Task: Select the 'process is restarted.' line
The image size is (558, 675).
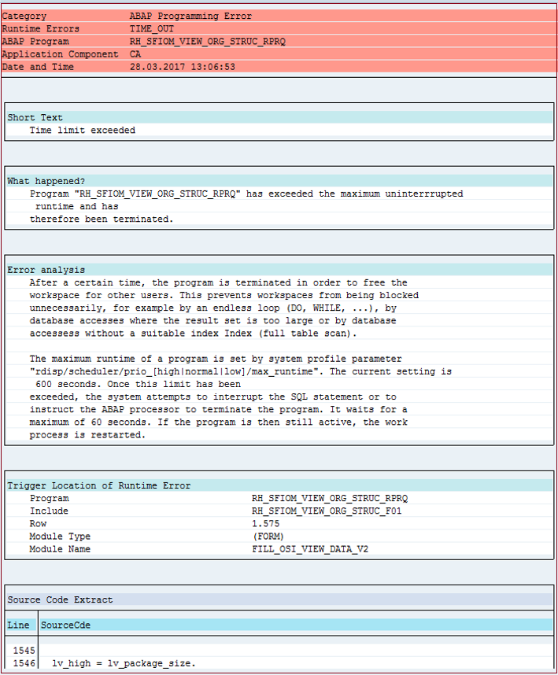Action: [87, 435]
